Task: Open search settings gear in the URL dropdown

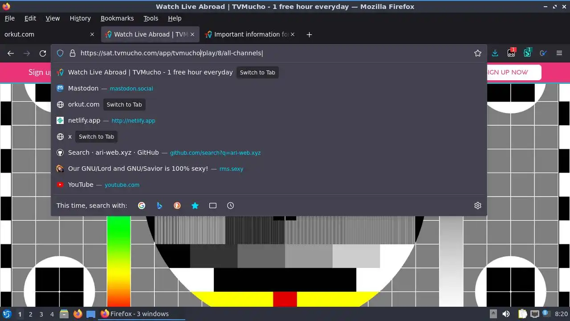Action: [478, 206]
